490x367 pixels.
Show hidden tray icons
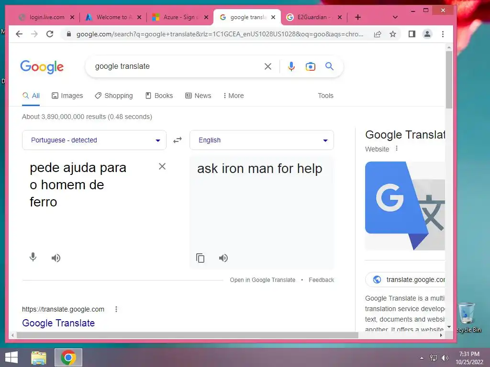point(422,358)
